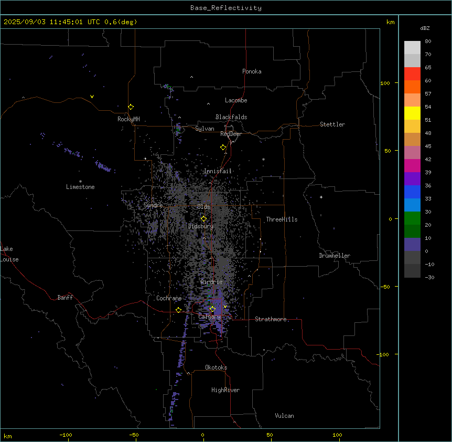The height and width of the screenshot is (442, 452).
Task: Click the Stettler label
Action: [332, 124]
